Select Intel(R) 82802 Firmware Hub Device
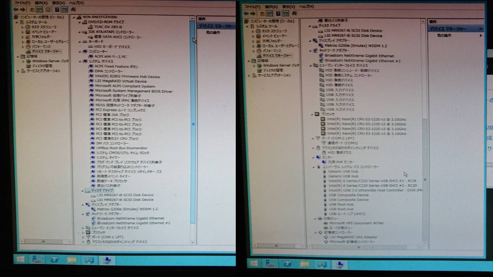 [x=127, y=76]
